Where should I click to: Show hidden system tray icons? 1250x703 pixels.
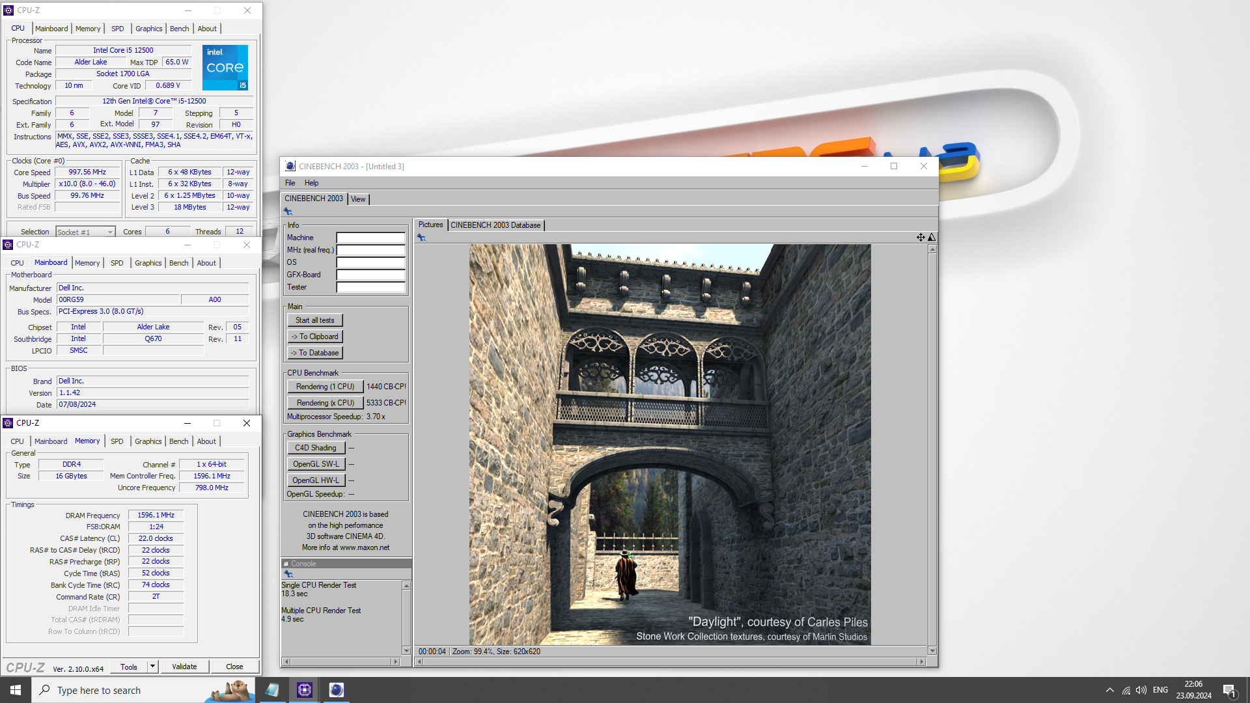coord(1109,690)
